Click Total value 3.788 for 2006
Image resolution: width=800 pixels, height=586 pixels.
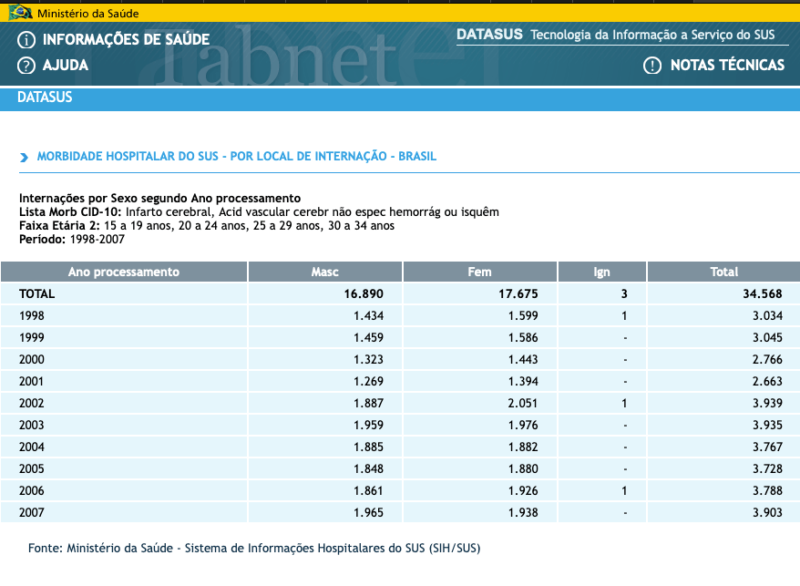(x=768, y=491)
